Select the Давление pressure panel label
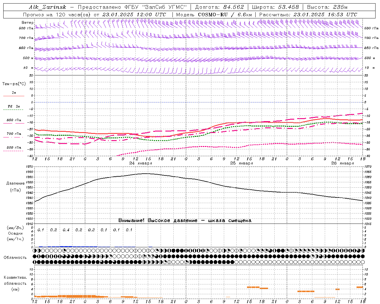The height and width of the screenshot is (304, 380). (15, 183)
